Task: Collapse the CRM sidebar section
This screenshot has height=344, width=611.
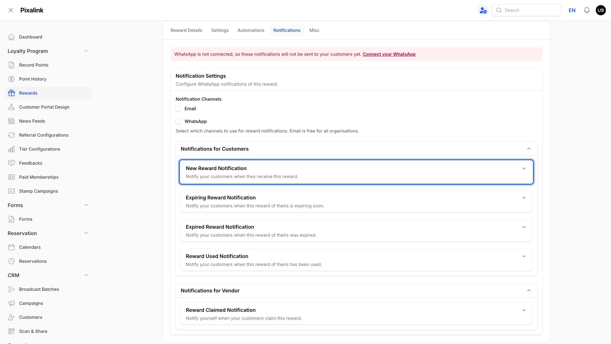Action: tap(86, 275)
